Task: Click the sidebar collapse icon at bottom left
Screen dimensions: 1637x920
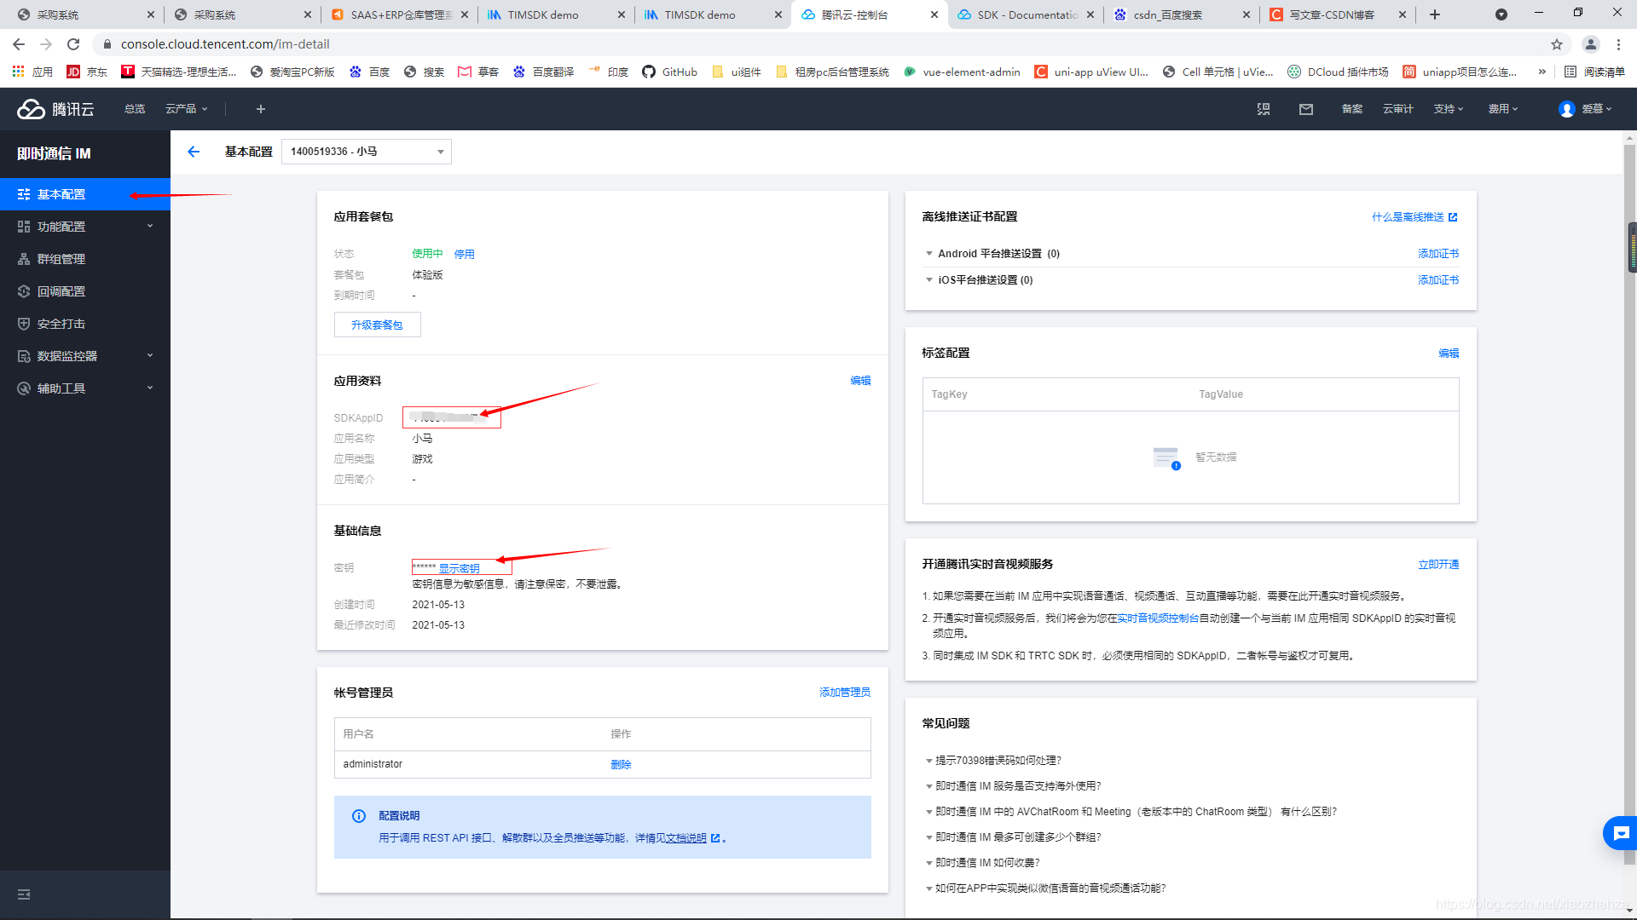Action: (x=24, y=894)
